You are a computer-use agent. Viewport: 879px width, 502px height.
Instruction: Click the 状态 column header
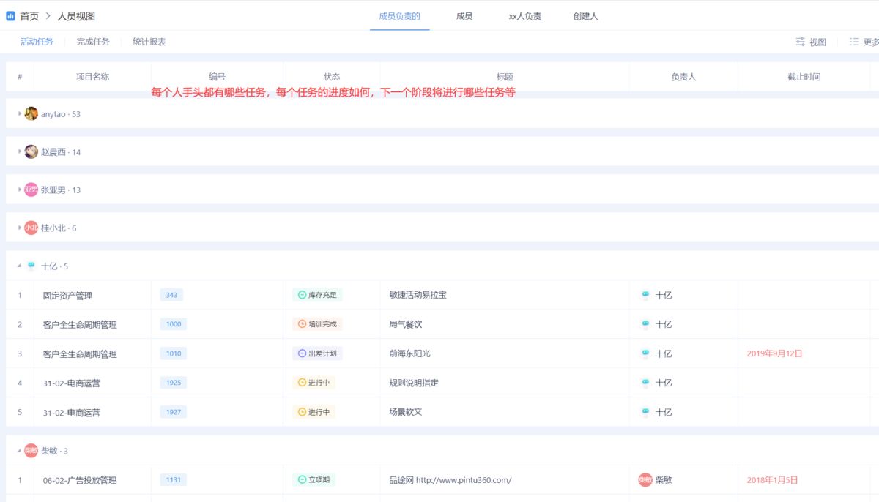pos(331,77)
